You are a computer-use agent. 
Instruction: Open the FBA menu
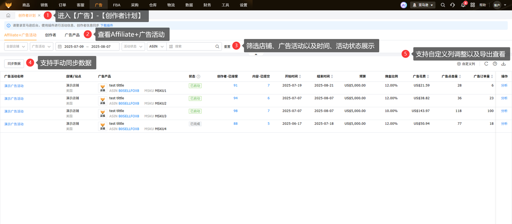117,5
